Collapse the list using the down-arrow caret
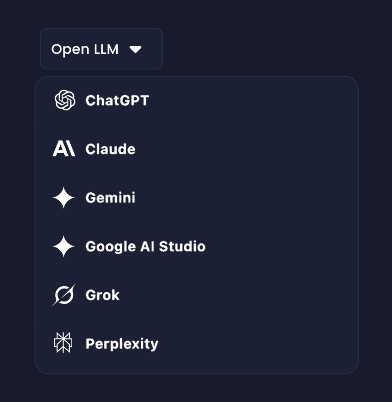Viewport: 392px width, 402px height. (x=135, y=49)
